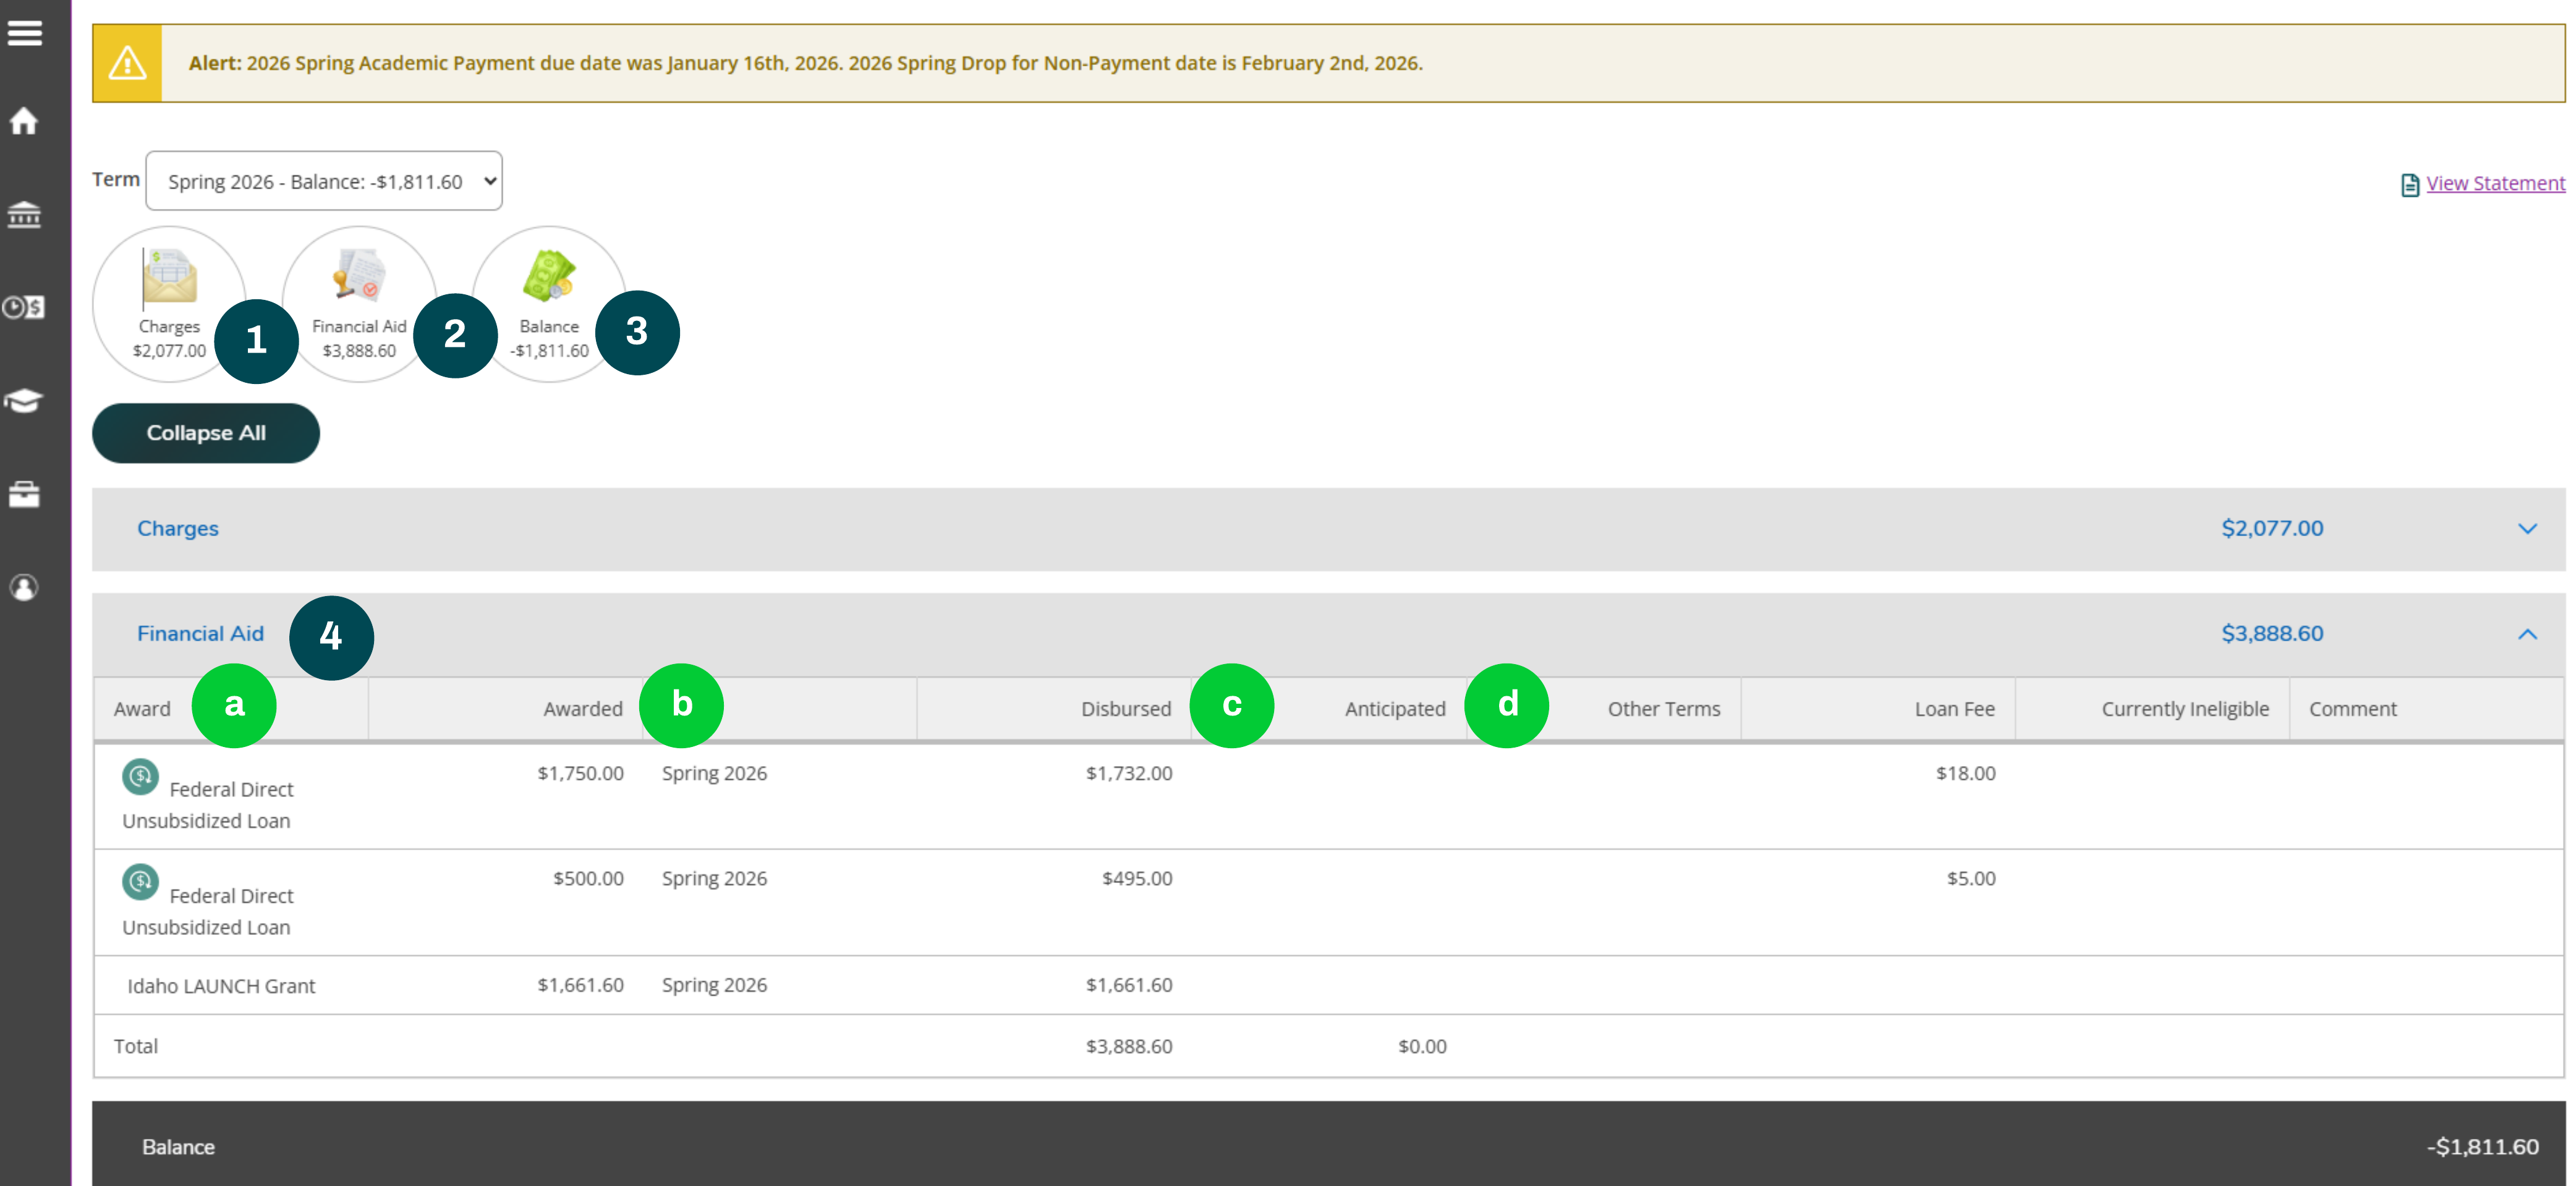
Task: Open payment history via clock-dollar icon
Action: [24, 308]
